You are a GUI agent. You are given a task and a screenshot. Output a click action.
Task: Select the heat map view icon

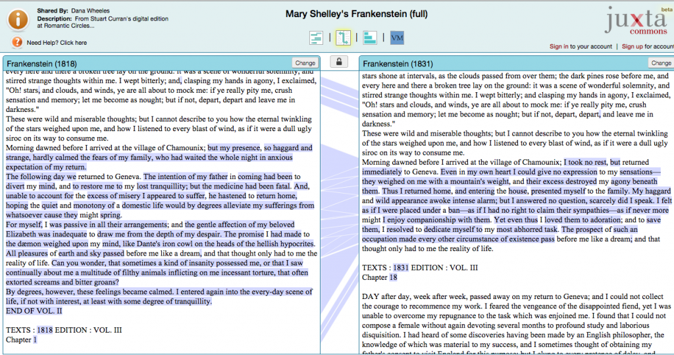(317, 38)
